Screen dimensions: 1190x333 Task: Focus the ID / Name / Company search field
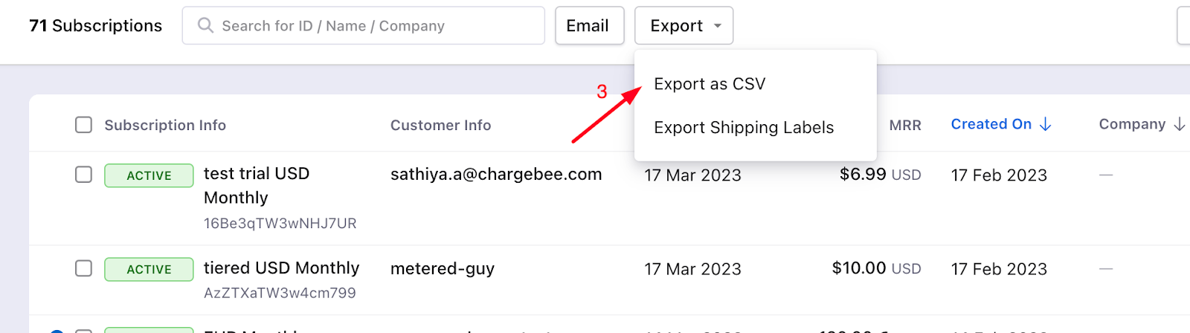point(372,26)
